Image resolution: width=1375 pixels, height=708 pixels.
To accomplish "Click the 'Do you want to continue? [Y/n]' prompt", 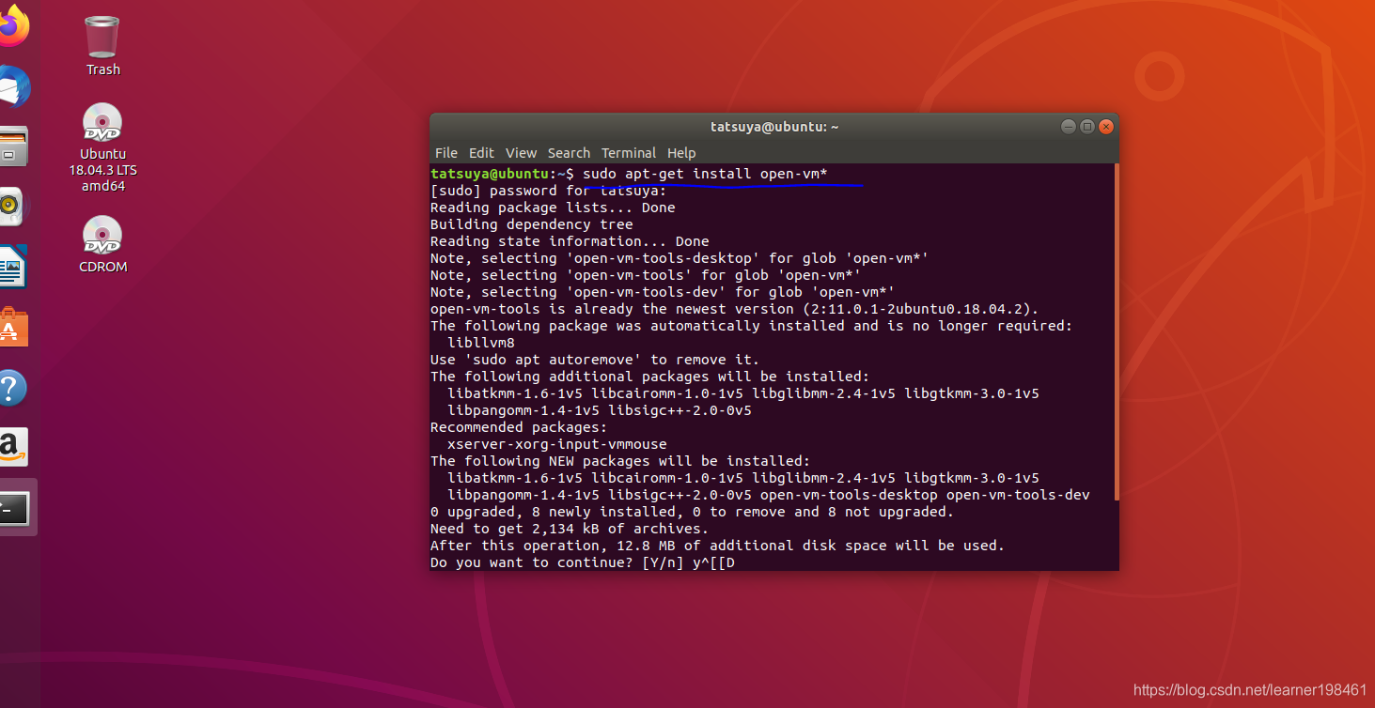I will click(557, 562).
